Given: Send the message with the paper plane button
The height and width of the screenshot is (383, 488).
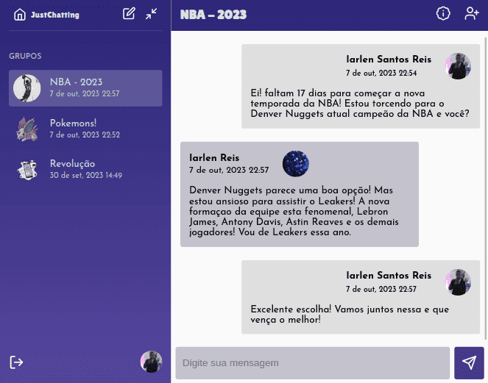Looking at the screenshot, I should point(469,363).
